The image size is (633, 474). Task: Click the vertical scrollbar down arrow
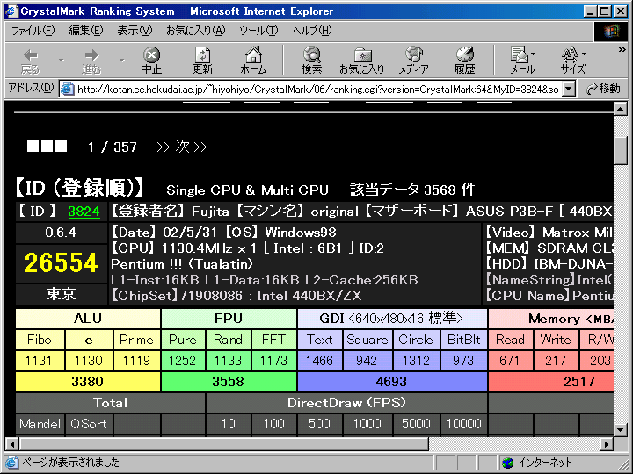coord(620,430)
